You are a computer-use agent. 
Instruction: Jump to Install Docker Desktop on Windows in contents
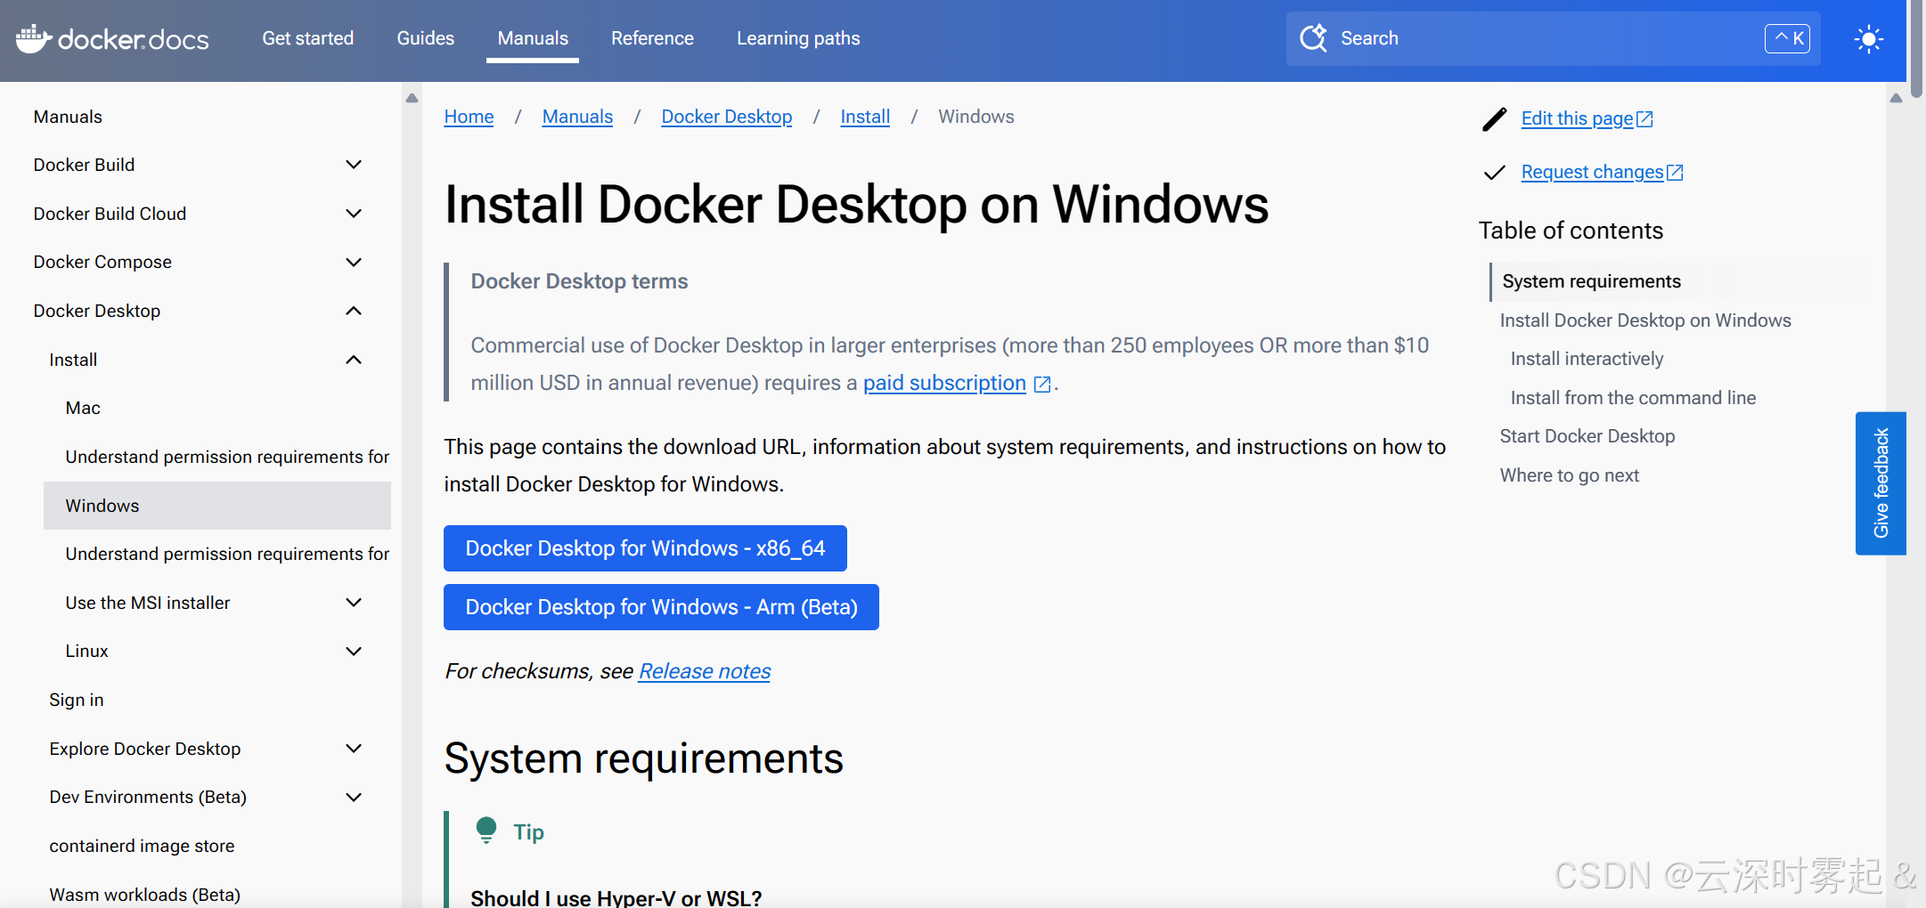[1645, 320]
